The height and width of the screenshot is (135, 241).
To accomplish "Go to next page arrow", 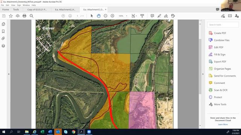I will click(70, 16).
